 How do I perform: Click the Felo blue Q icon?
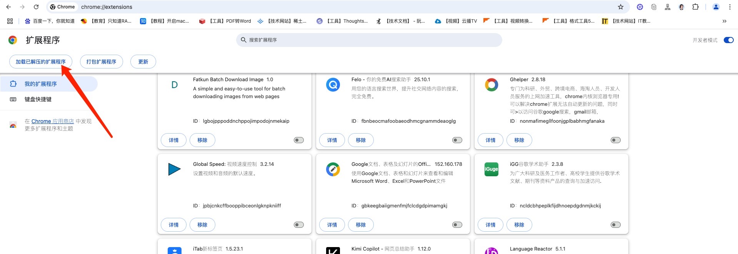(333, 85)
